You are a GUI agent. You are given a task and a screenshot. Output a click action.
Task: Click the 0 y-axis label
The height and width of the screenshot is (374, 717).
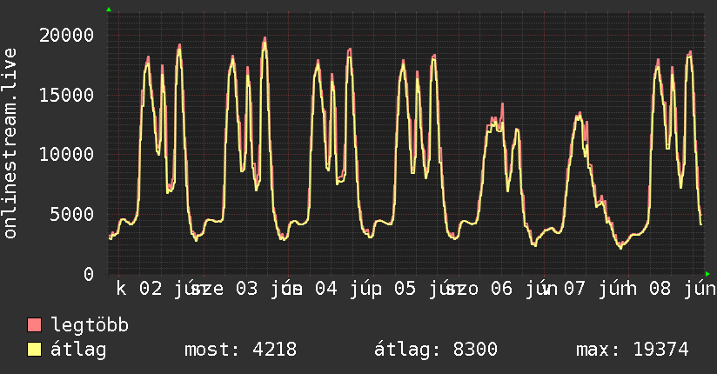point(89,274)
